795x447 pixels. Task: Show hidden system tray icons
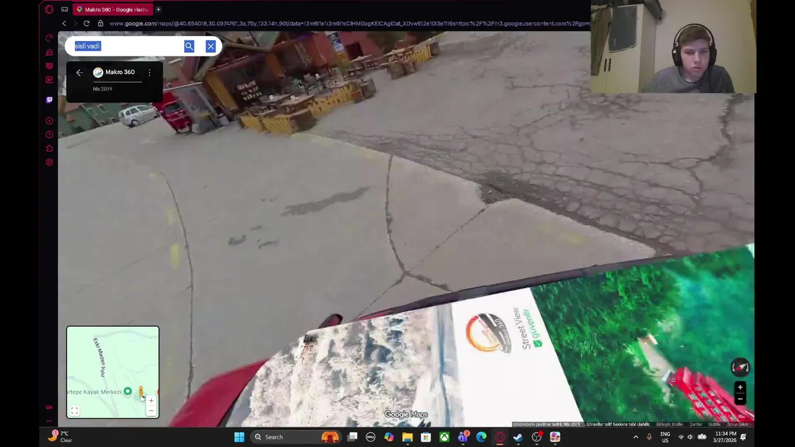(635, 437)
